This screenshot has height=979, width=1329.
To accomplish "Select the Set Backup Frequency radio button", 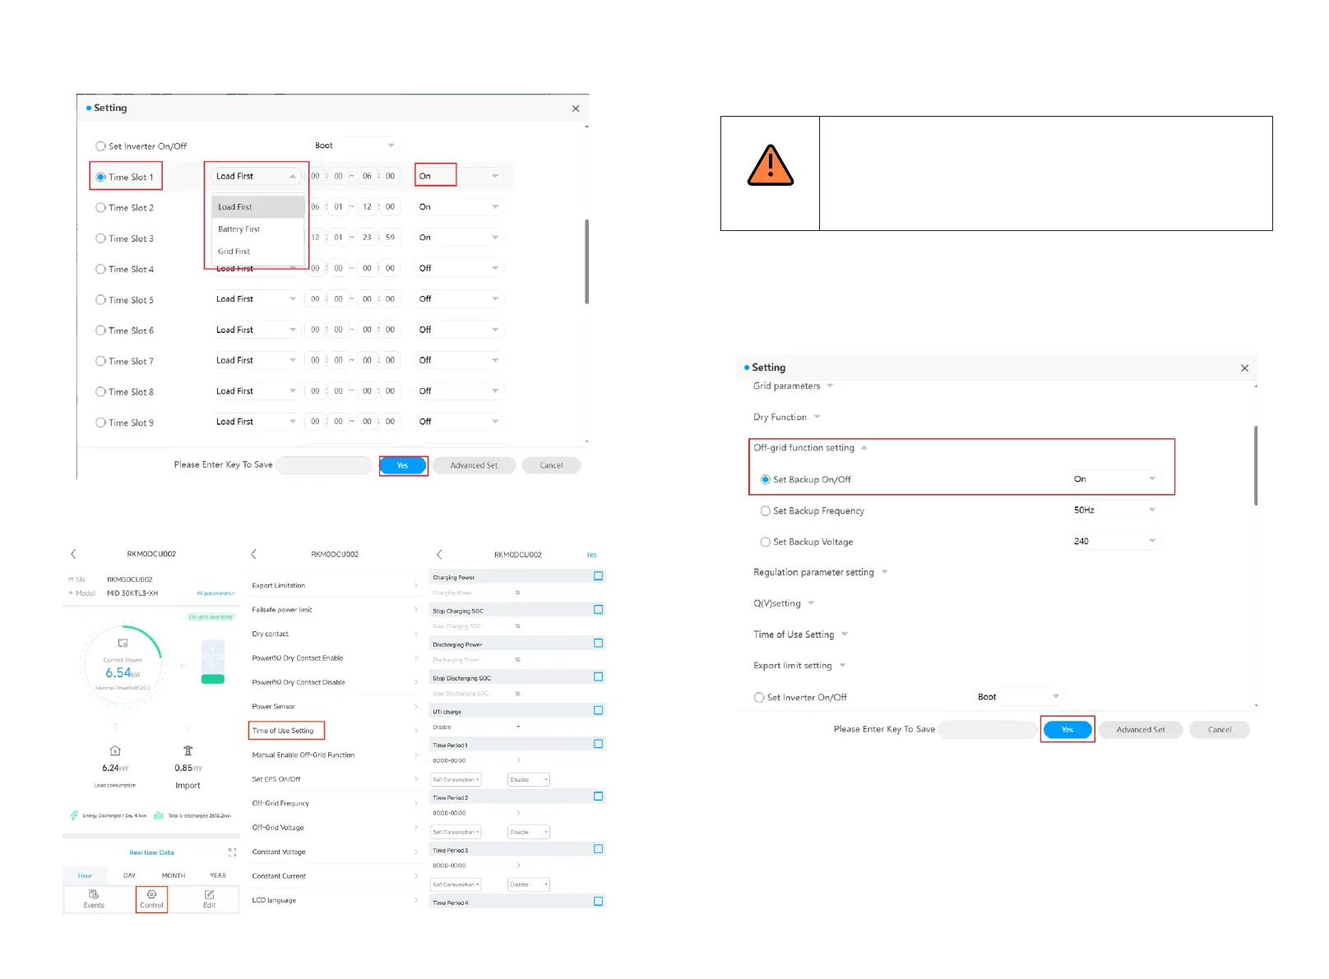I will (766, 511).
